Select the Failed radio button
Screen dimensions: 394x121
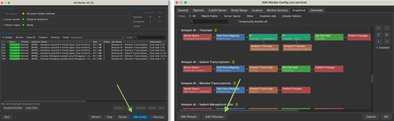pyautogui.click(x=61, y=37)
